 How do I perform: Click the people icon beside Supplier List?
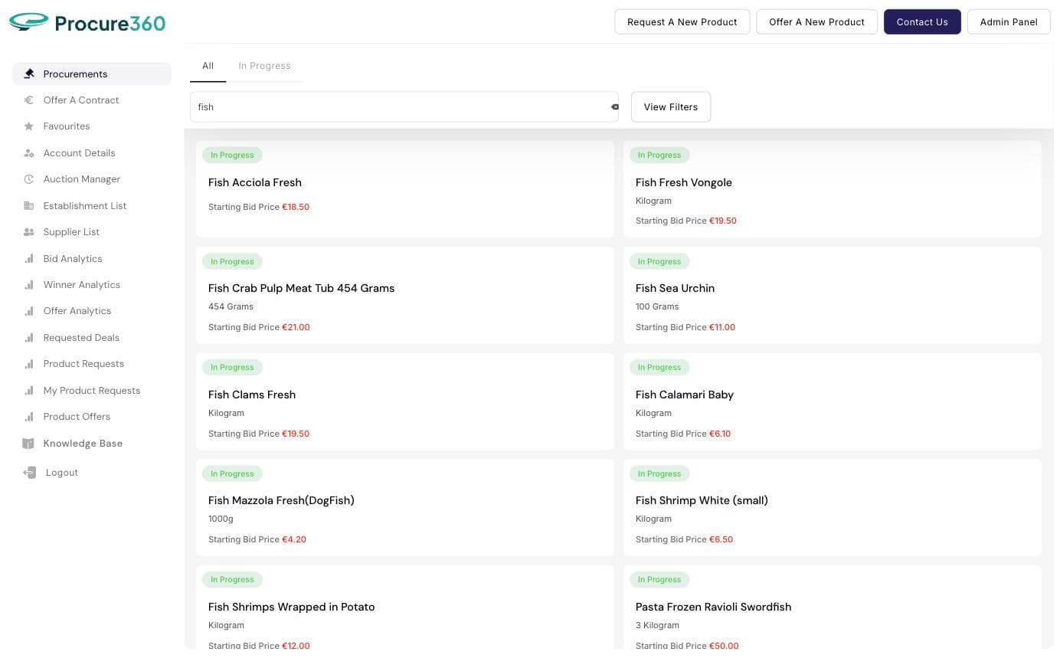(29, 232)
